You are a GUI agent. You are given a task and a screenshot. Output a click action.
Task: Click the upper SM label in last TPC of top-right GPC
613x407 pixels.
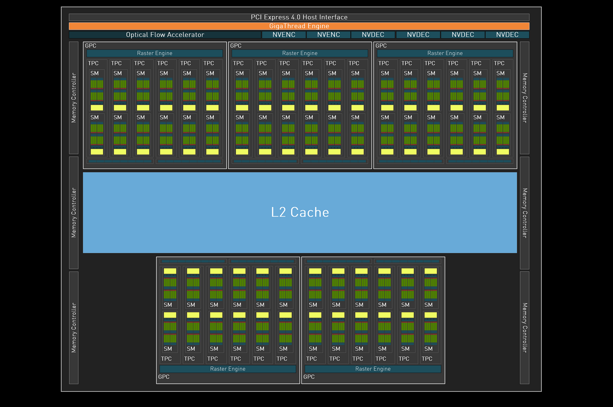(x=501, y=73)
